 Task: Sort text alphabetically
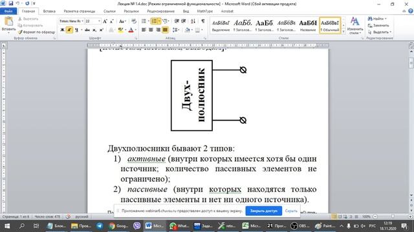coord(193,21)
